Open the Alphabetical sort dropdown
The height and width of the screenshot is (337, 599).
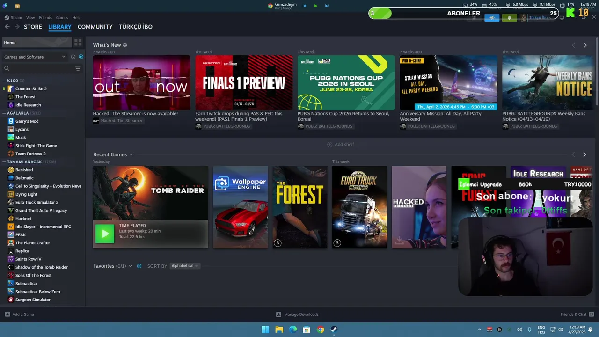click(x=185, y=266)
